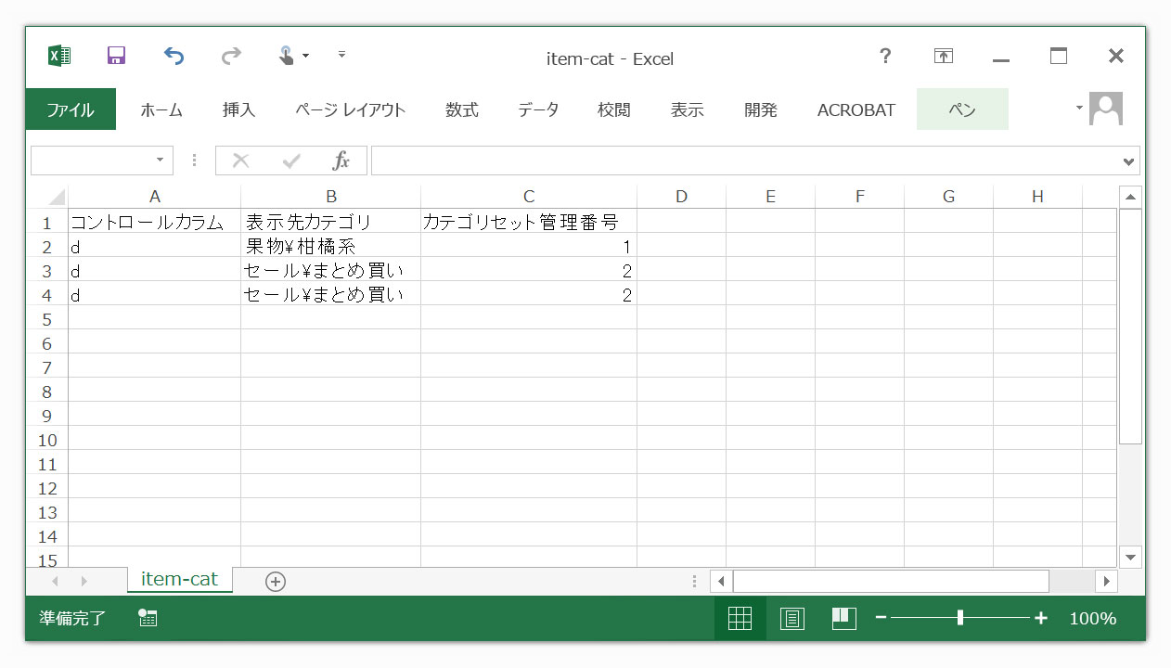Open the 校閲 ribbon tab

pyautogui.click(x=613, y=109)
